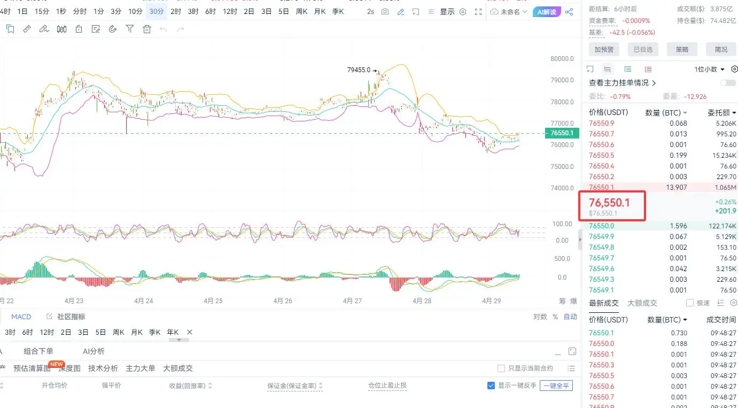Click the magnet snap tool icon

point(113,29)
